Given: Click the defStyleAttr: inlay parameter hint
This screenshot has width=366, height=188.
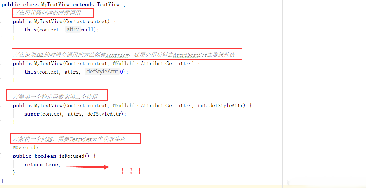Looking at the screenshot, I should 102,72.
